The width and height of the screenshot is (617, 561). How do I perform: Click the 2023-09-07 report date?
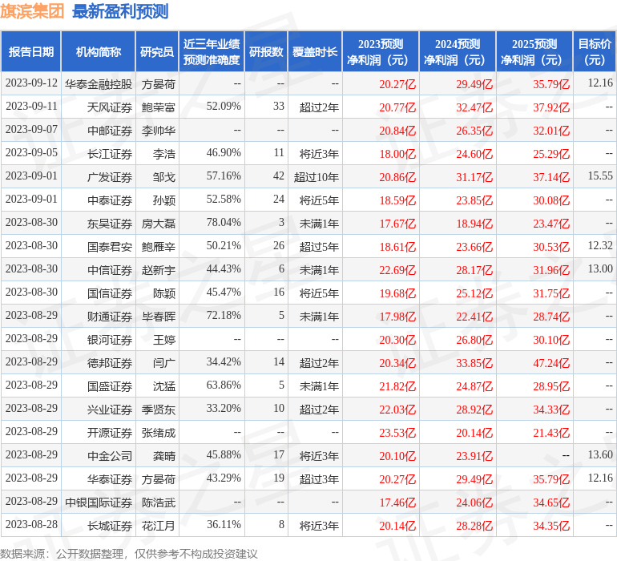[31, 129]
